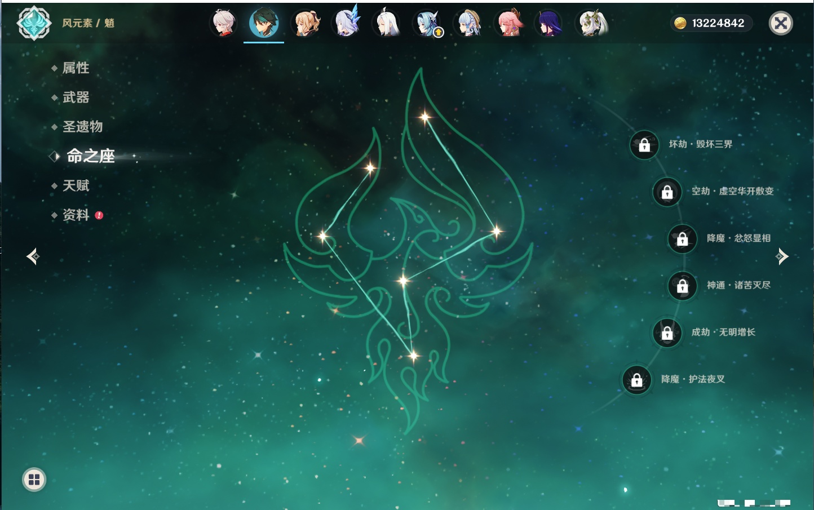814x510 pixels.
Task: Click the lock icon for 坏劫·毁坏三界
Action: point(644,145)
